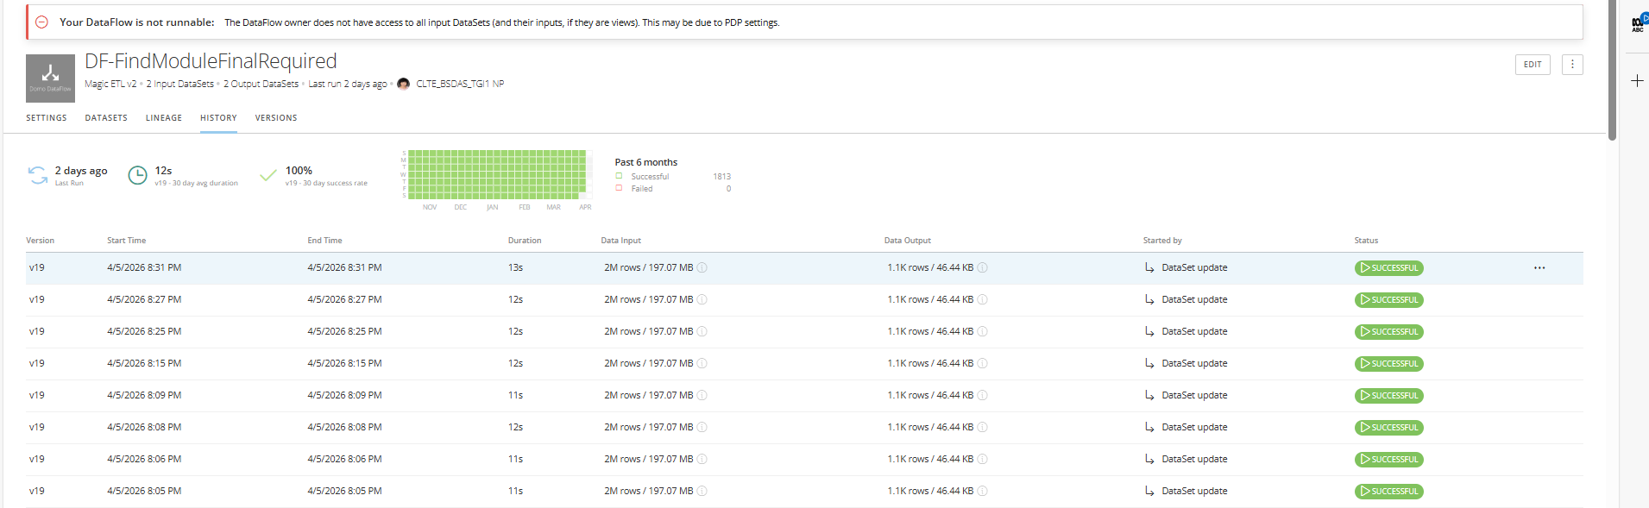
Task: Click the End Time column header
Action: [324, 241]
